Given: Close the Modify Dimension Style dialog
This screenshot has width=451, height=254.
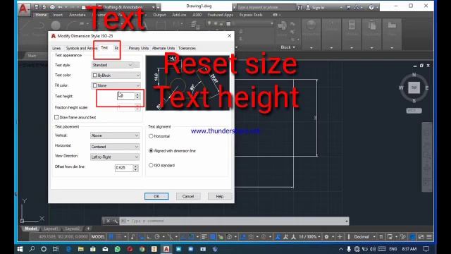Looking at the screenshot, I should (229, 36).
